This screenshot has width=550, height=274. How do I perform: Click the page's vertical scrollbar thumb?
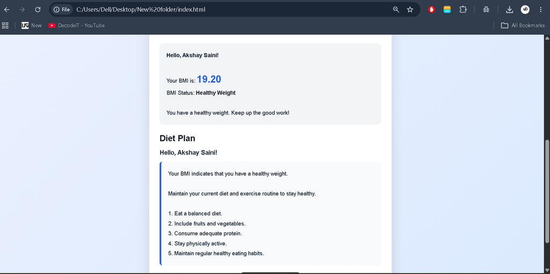point(547,191)
